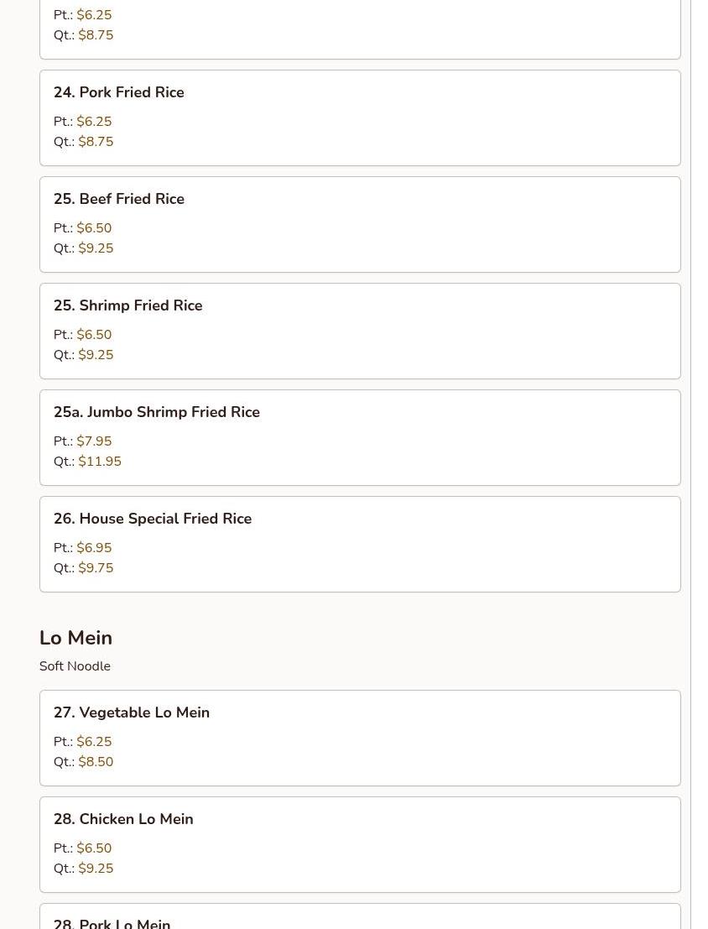This screenshot has width=708, height=929.
Task: Click Shrimp Fried Rice pint price
Action: click(x=94, y=335)
